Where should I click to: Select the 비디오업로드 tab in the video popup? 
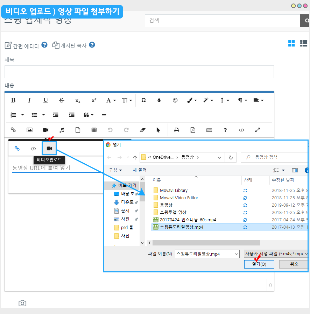tap(49, 149)
